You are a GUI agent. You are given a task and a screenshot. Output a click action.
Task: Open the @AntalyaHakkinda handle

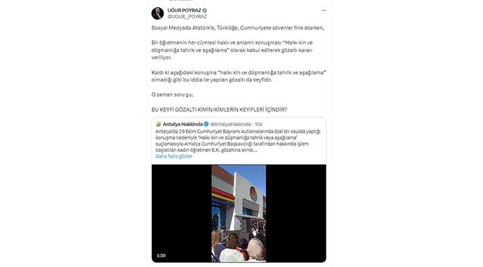click(231, 124)
